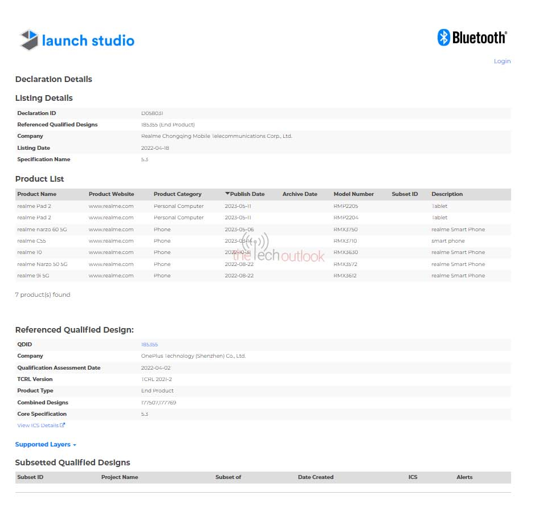Select Tablet description in RMP2204 row
The width and height of the screenshot is (543, 524).
439,218
